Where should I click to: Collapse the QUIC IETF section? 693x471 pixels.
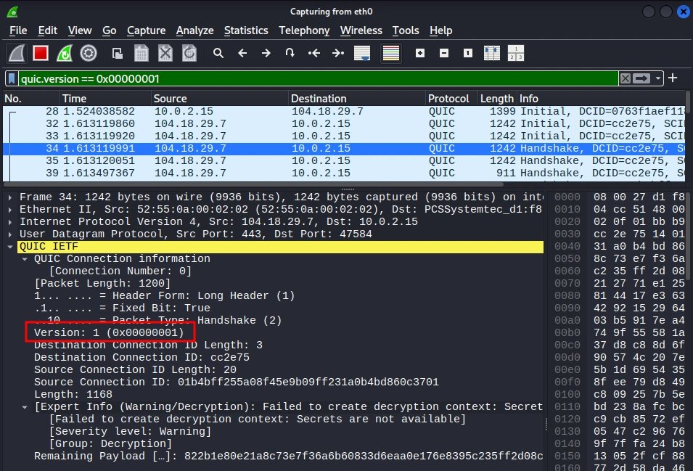(x=9, y=247)
